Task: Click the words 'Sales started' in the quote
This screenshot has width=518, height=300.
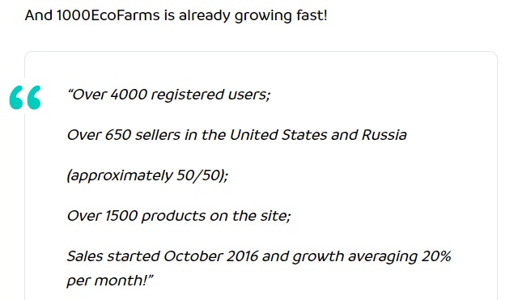Action: pos(113,256)
